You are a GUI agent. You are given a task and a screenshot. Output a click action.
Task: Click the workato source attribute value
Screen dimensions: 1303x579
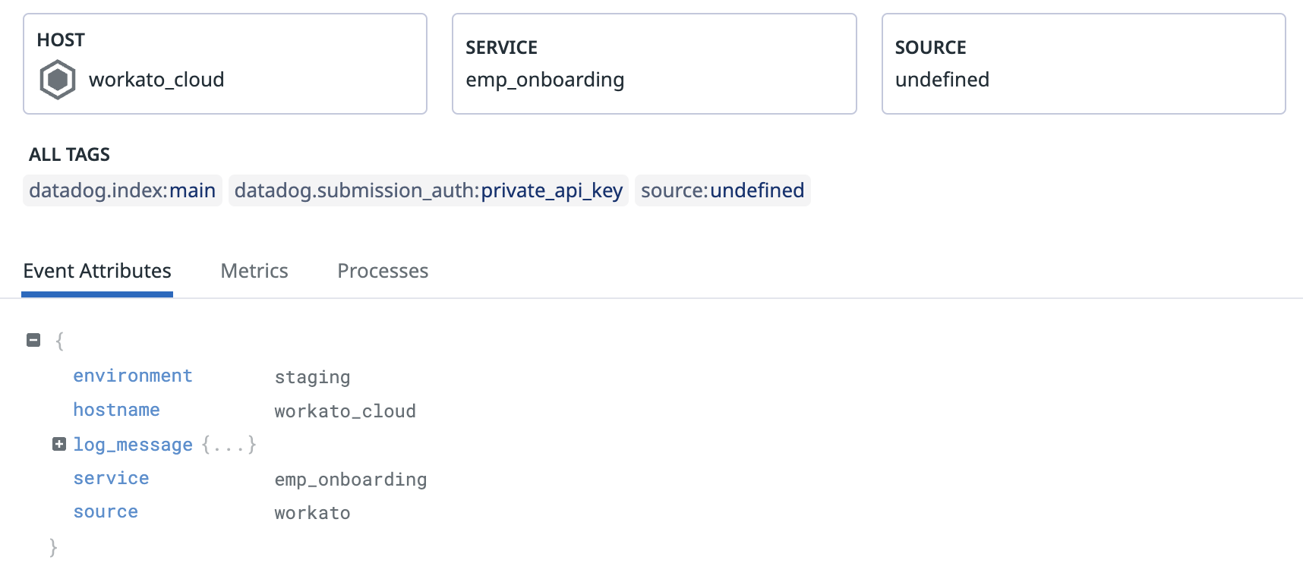312,513
